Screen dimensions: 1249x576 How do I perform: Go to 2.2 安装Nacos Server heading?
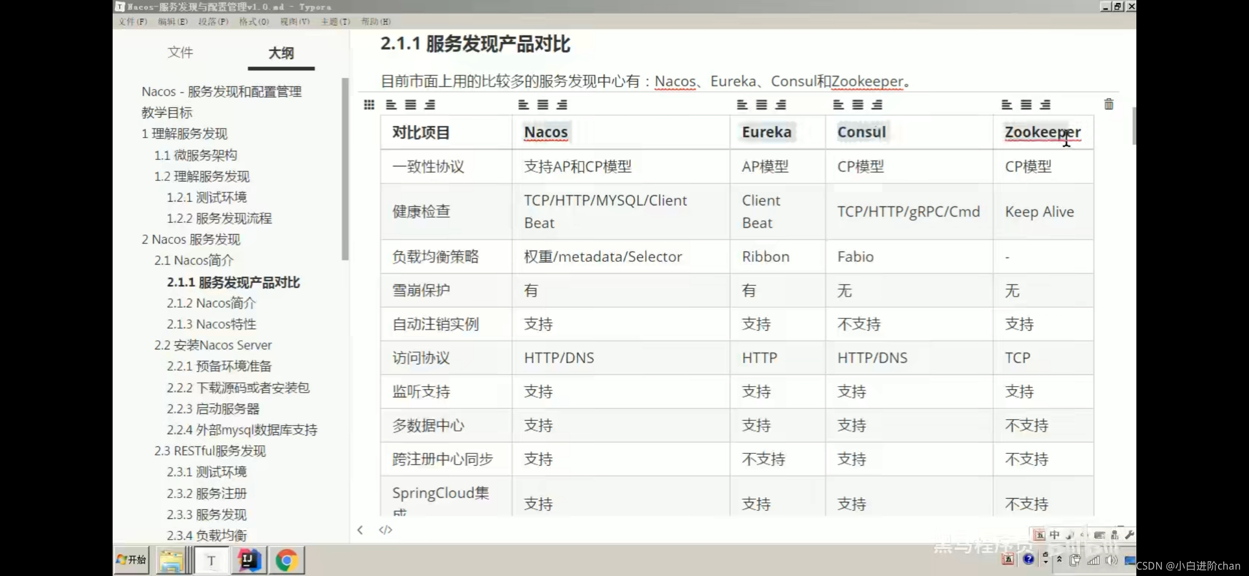click(x=213, y=345)
